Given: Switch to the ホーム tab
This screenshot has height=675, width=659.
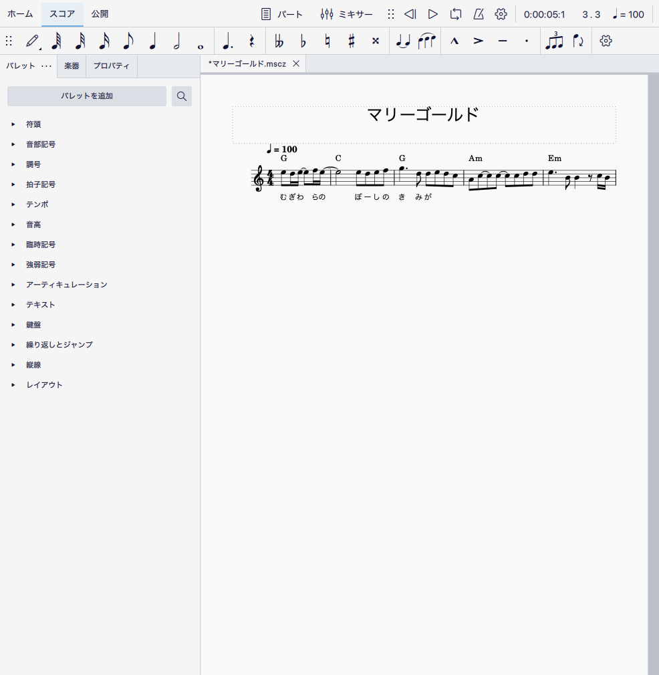Looking at the screenshot, I should click(x=20, y=14).
